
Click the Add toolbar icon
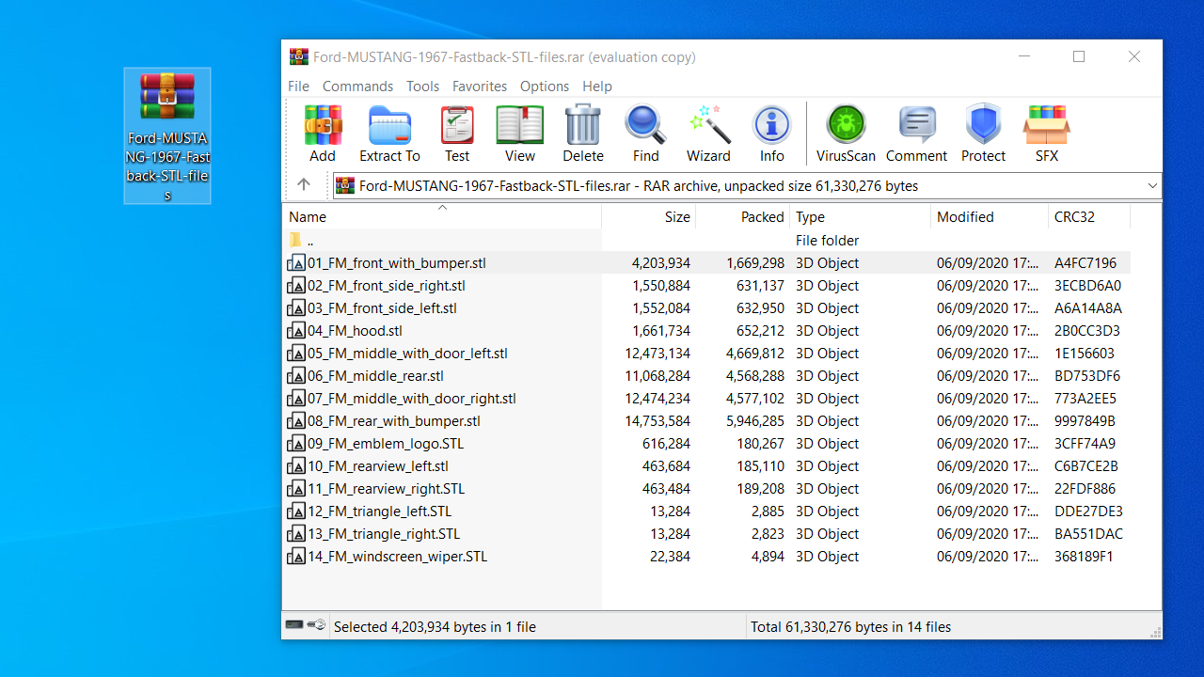point(323,134)
